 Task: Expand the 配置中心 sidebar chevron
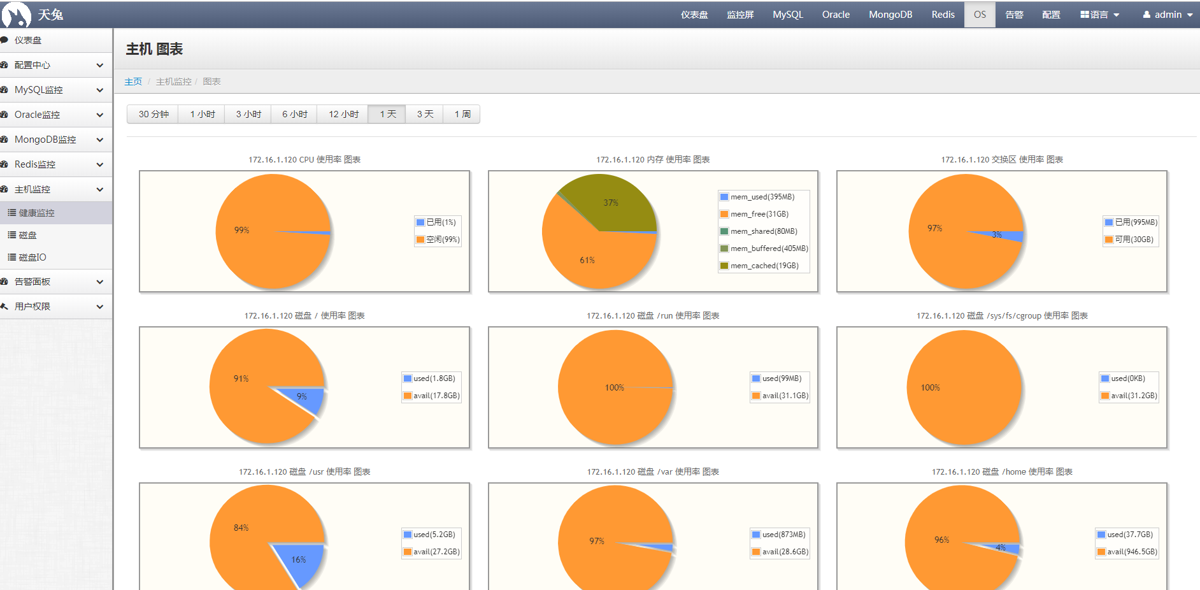click(x=100, y=65)
